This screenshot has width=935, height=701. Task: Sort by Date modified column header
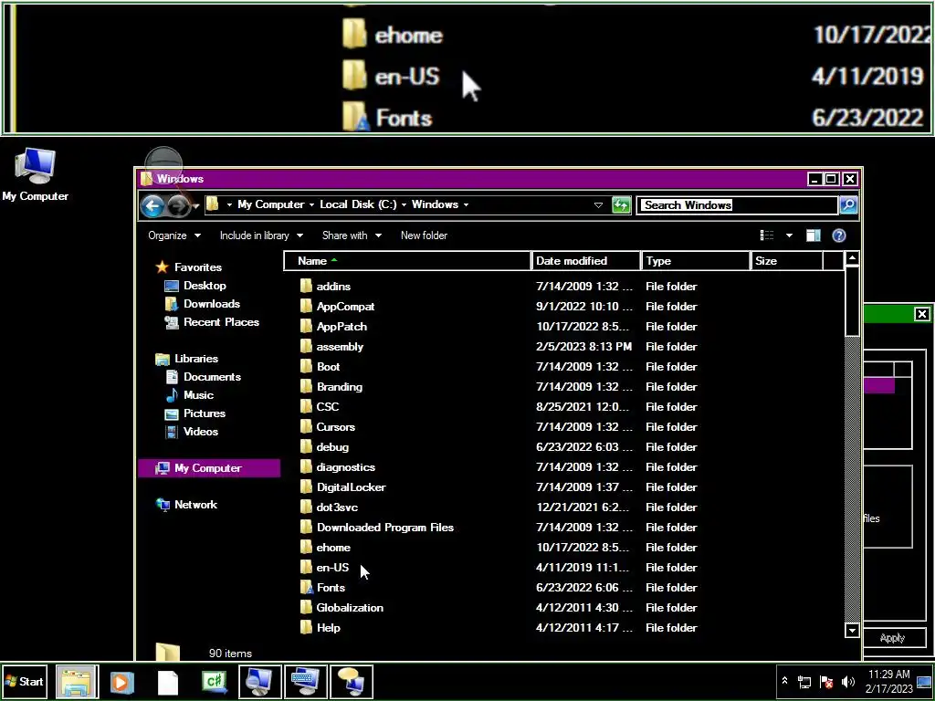coord(585,261)
